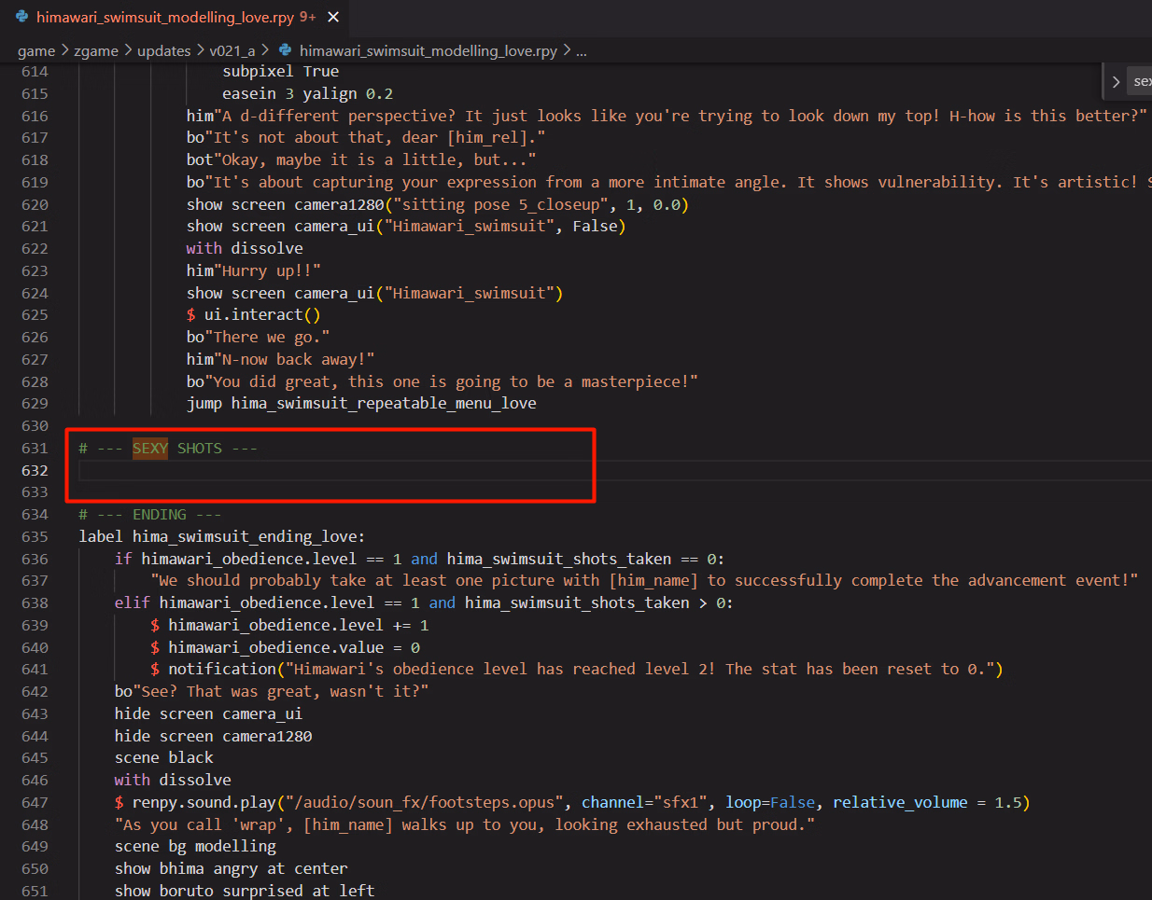The height and width of the screenshot is (900, 1152).
Task: Open the 'updates' breadcrumb dropdown
Action: (163, 50)
